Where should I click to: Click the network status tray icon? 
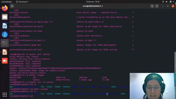coord(163,2)
